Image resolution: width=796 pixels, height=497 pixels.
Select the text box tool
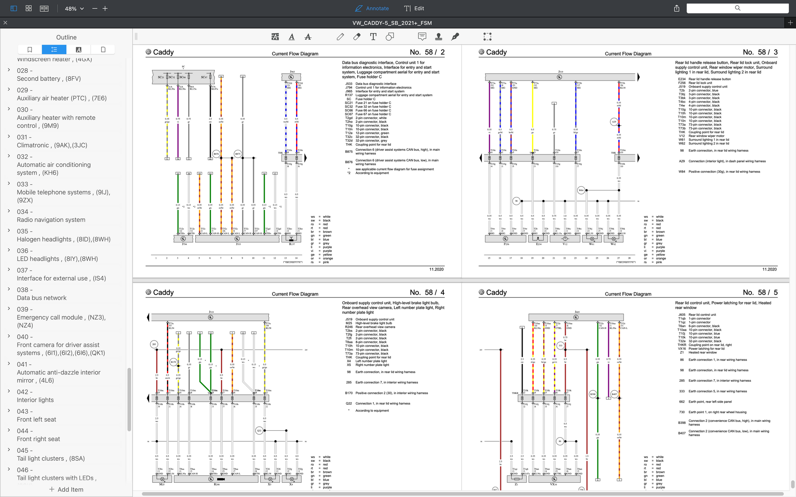coord(373,37)
